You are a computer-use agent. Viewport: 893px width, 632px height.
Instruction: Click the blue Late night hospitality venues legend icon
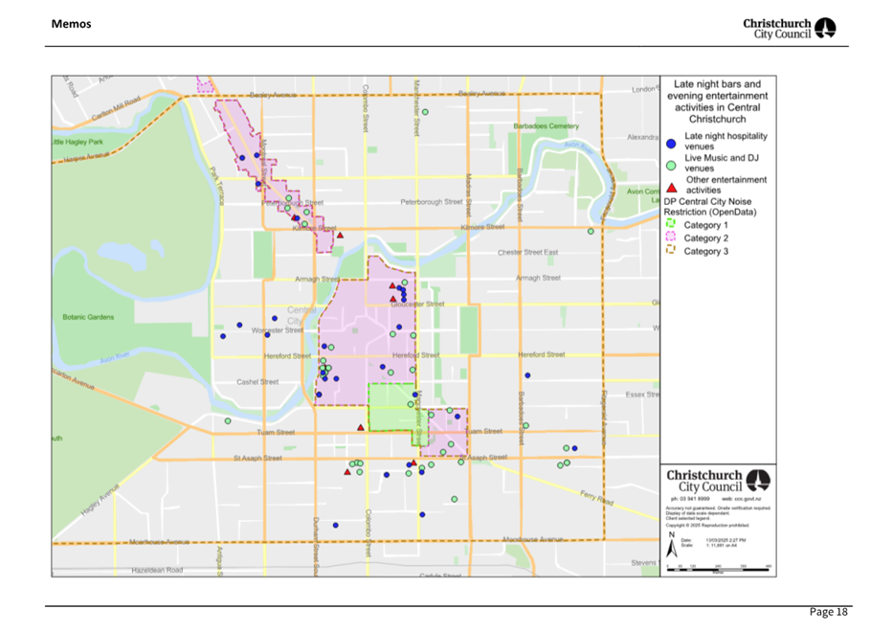tap(671, 144)
